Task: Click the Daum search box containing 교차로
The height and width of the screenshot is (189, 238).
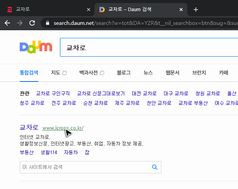Action: (x=149, y=47)
